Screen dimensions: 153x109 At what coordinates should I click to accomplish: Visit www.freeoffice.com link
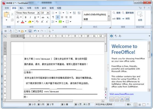121,94
